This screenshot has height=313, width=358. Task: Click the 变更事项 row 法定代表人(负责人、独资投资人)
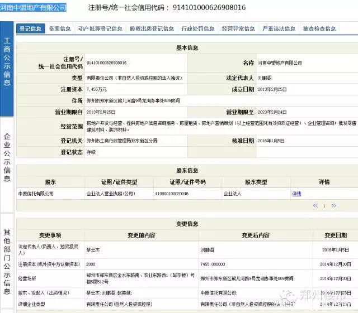click(48, 249)
